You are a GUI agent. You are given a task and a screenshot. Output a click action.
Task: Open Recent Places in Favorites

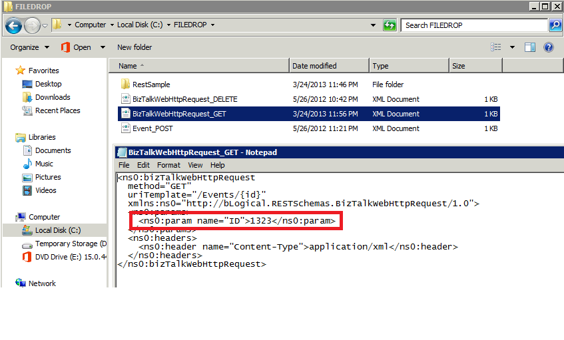[57, 110]
